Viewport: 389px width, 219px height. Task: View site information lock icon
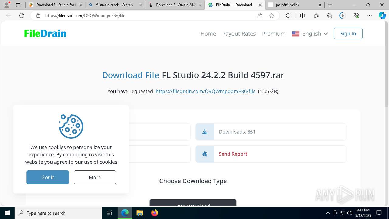coord(38,16)
